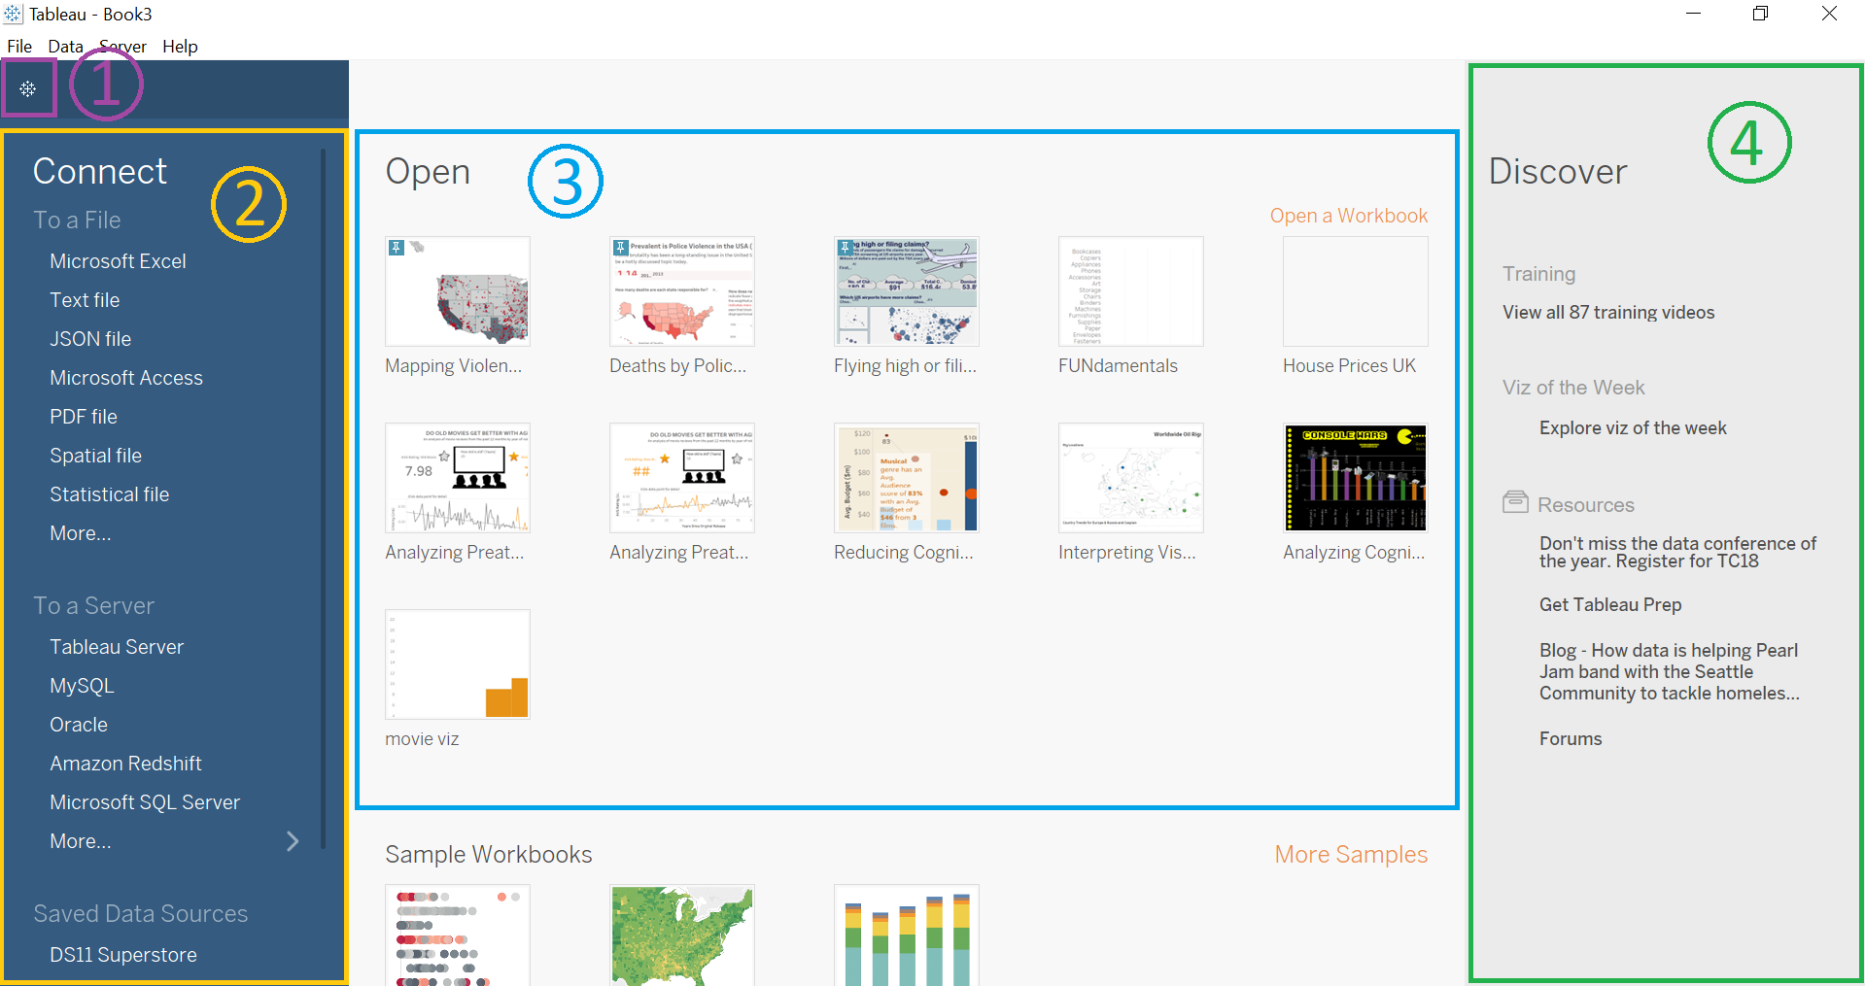The image size is (1865, 986).
Task: Read the Pearl Jam blog post
Action: [1670, 672]
